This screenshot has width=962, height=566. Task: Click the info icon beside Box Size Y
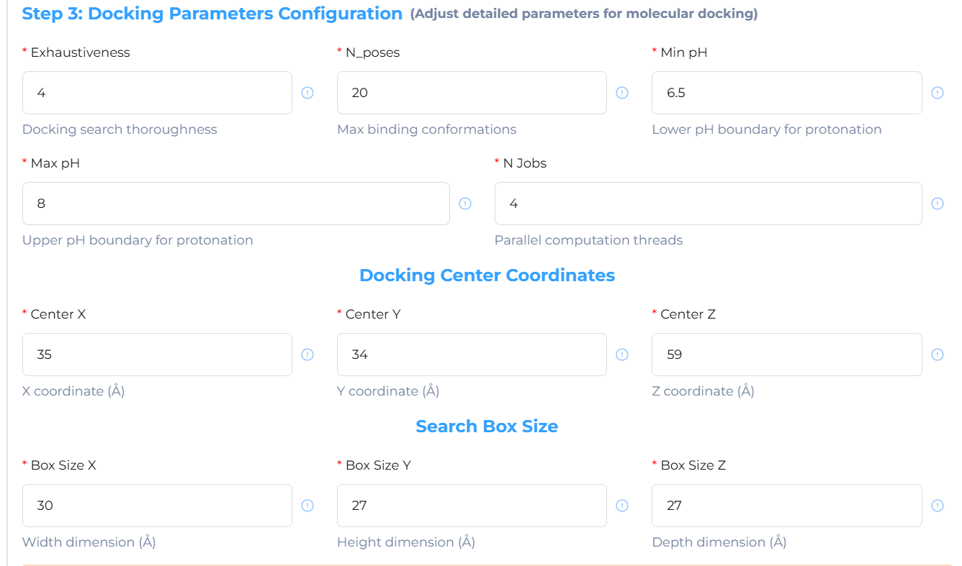[622, 506]
